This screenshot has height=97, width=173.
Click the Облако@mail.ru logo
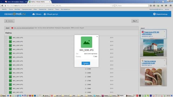[x=15, y=14]
